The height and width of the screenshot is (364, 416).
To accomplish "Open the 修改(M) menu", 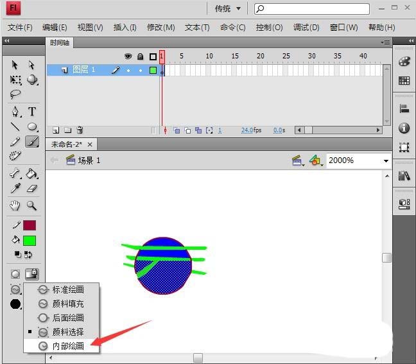I will tap(160, 27).
